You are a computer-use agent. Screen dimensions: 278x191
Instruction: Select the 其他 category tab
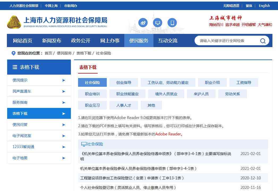point(151,105)
